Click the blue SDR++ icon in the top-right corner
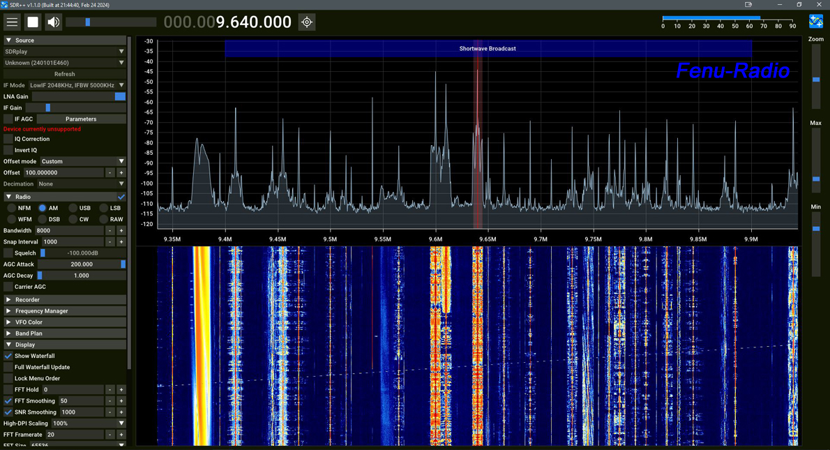The height and width of the screenshot is (450, 830). pos(815,22)
